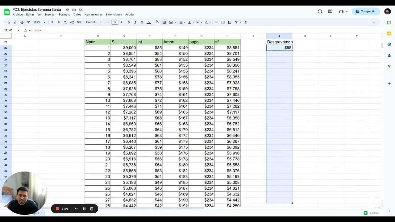
Task: Open version history
Action: tap(320, 11)
